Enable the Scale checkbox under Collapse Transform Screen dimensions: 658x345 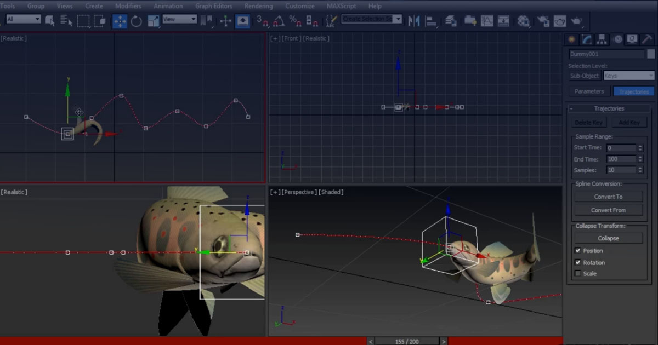click(x=578, y=273)
